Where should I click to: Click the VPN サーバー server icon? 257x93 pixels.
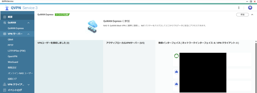tap(5, 34)
